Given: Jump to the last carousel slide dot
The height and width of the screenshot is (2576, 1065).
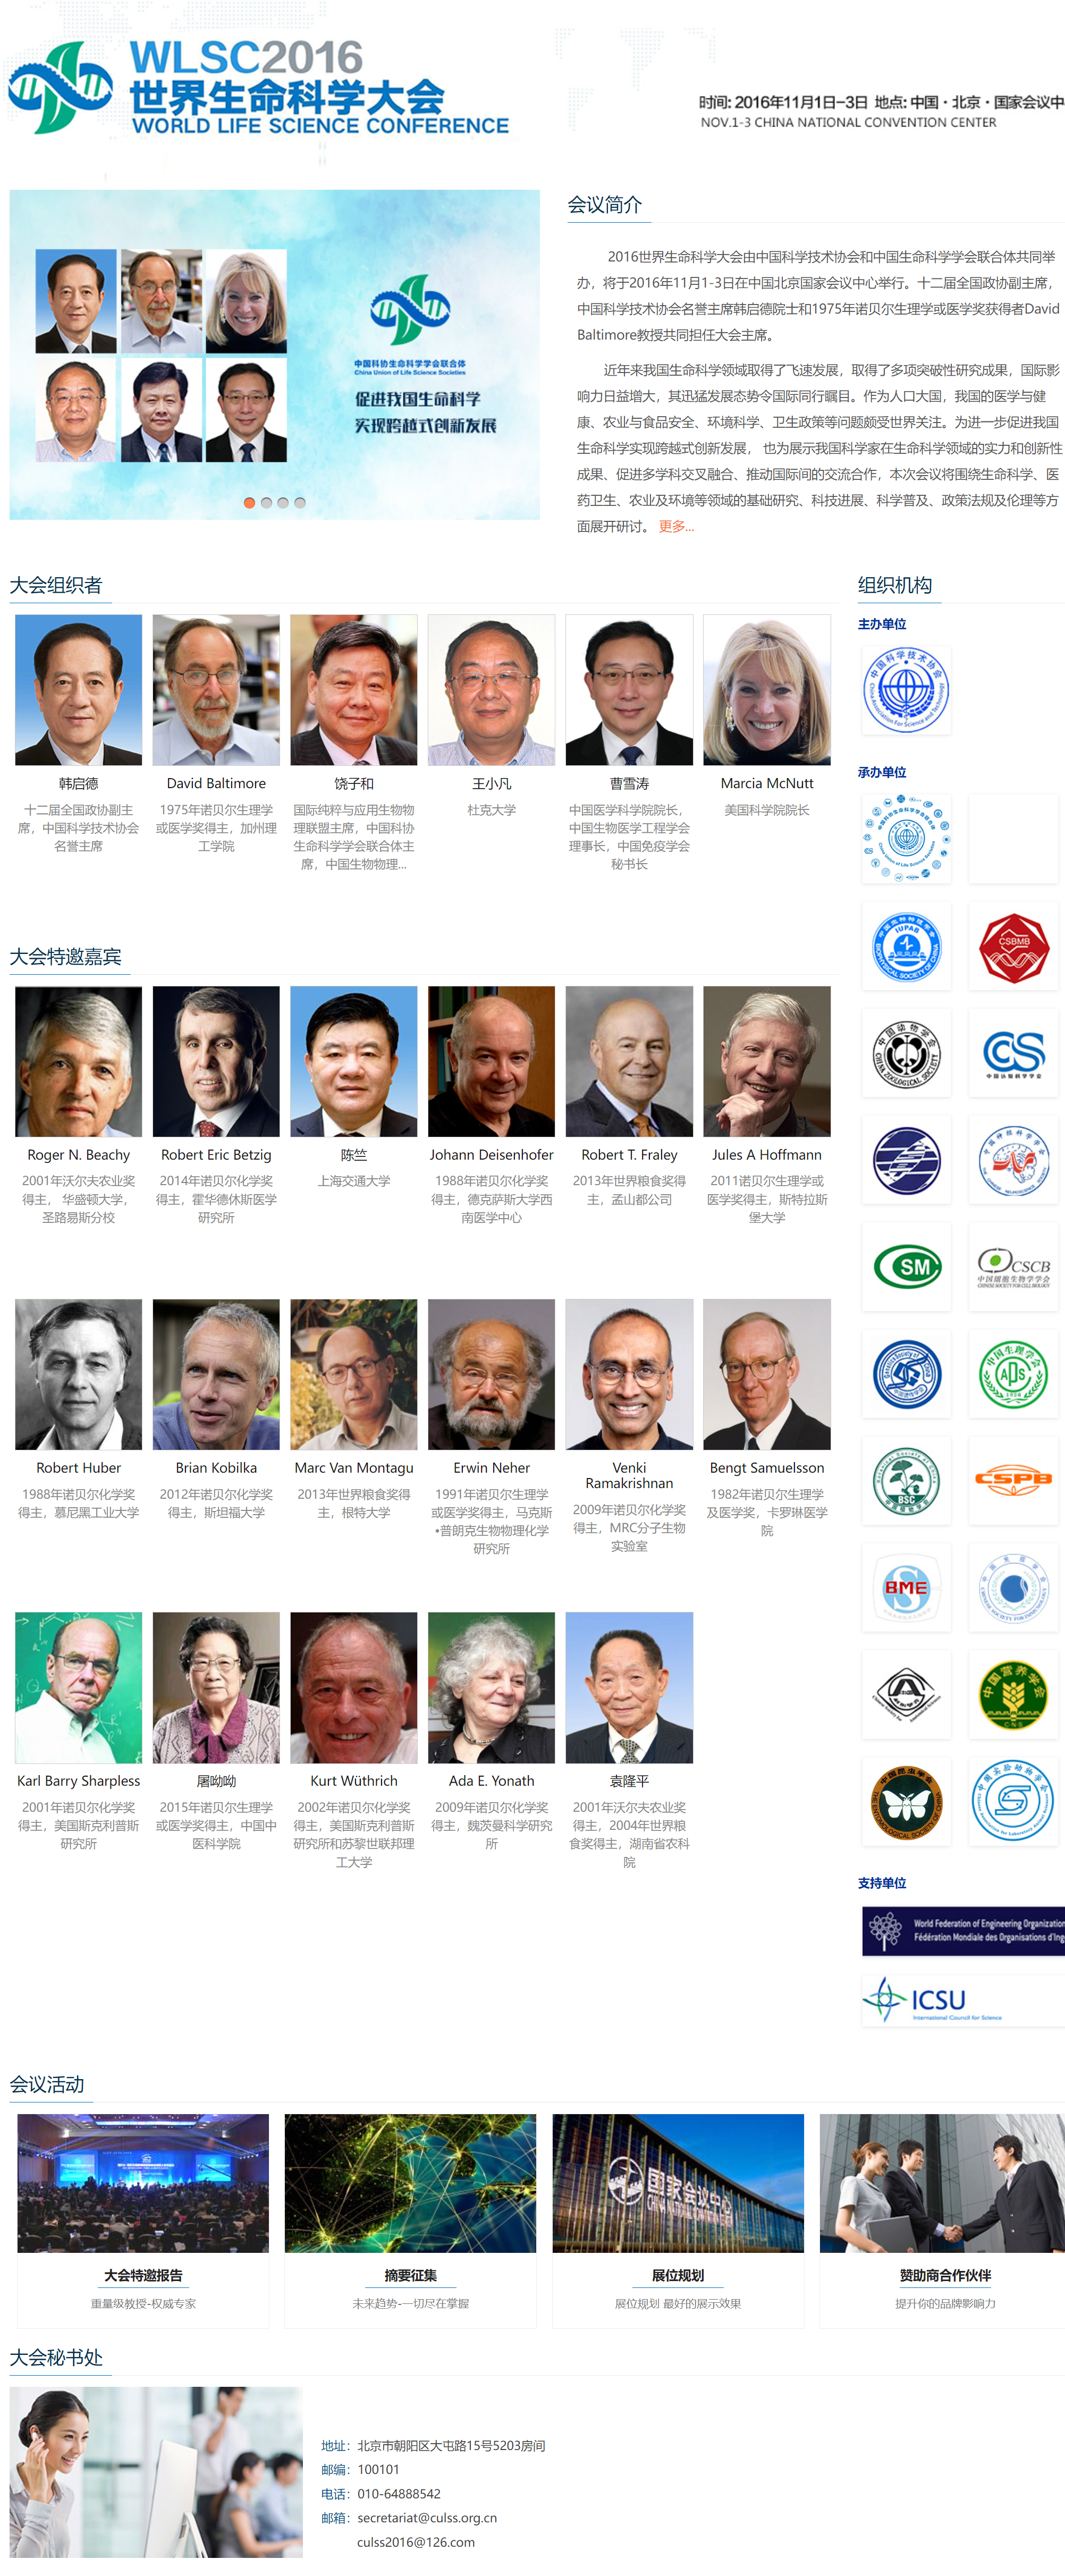Looking at the screenshot, I should [x=300, y=503].
